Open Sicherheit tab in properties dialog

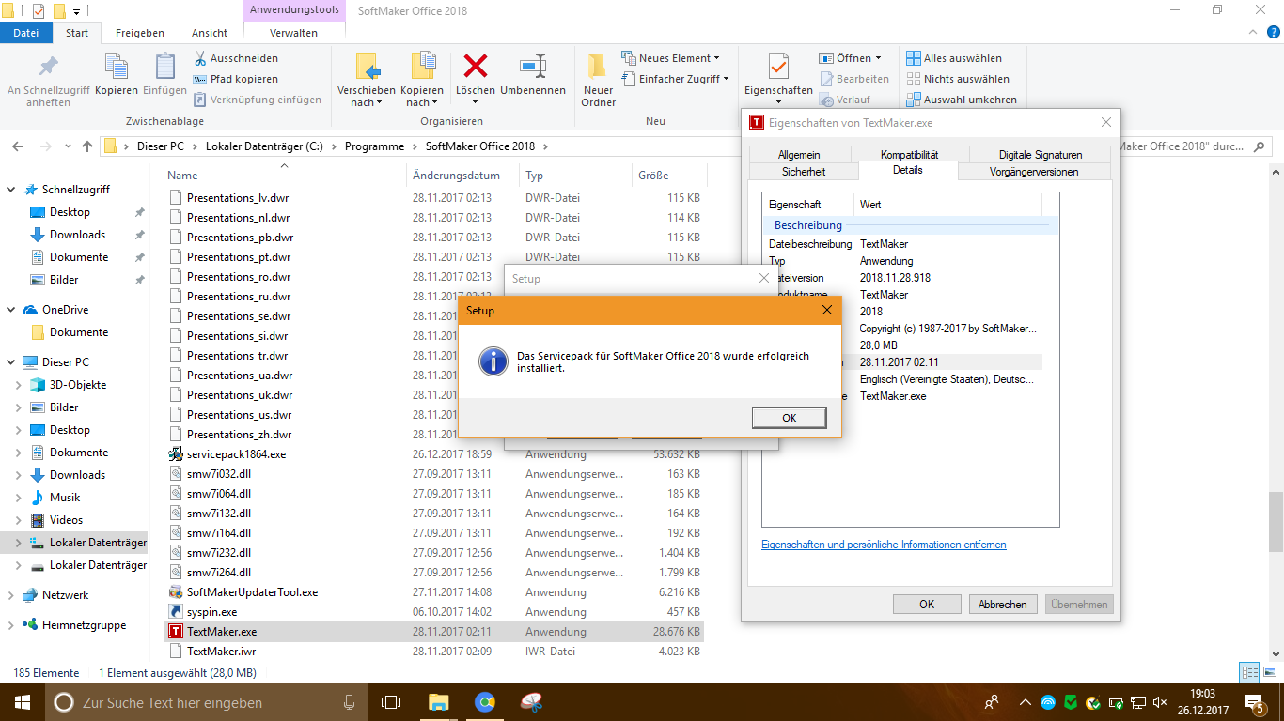pyautogui.click(x=804, y=172)
